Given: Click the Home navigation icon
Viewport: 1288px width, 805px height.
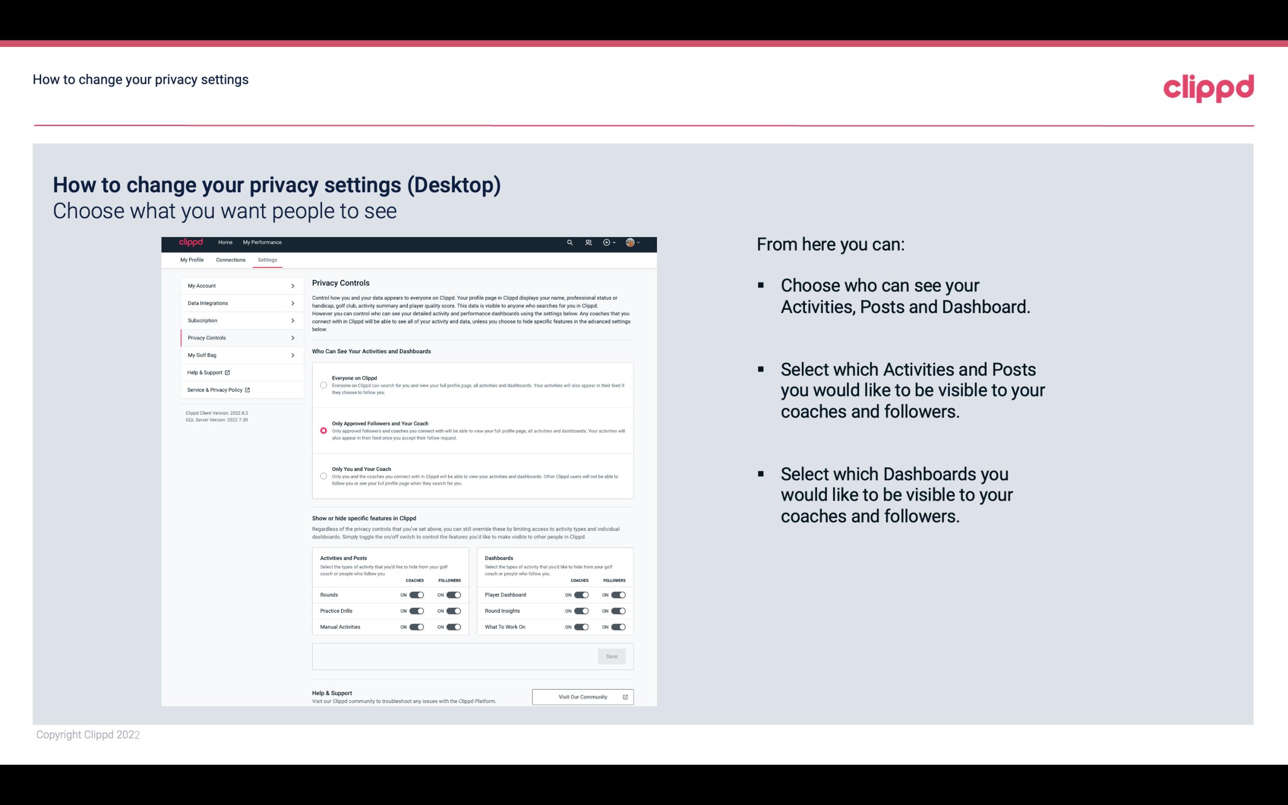Looking at the screenshot, I should (x=225, y=242).
